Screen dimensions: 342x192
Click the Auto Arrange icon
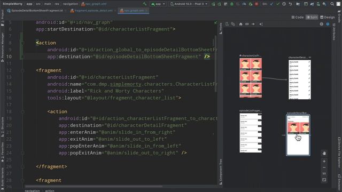pyautogui.click(x=261, y=24)
